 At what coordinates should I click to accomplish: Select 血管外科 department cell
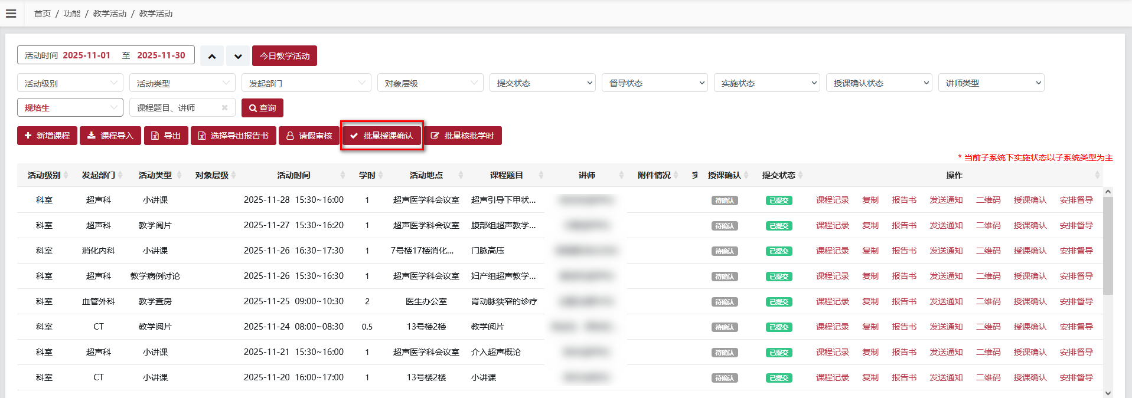[99, 301]
